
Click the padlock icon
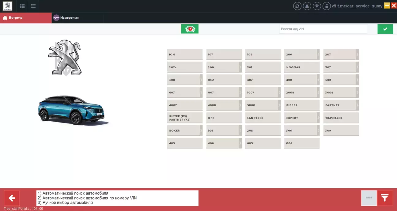(327, 6)
